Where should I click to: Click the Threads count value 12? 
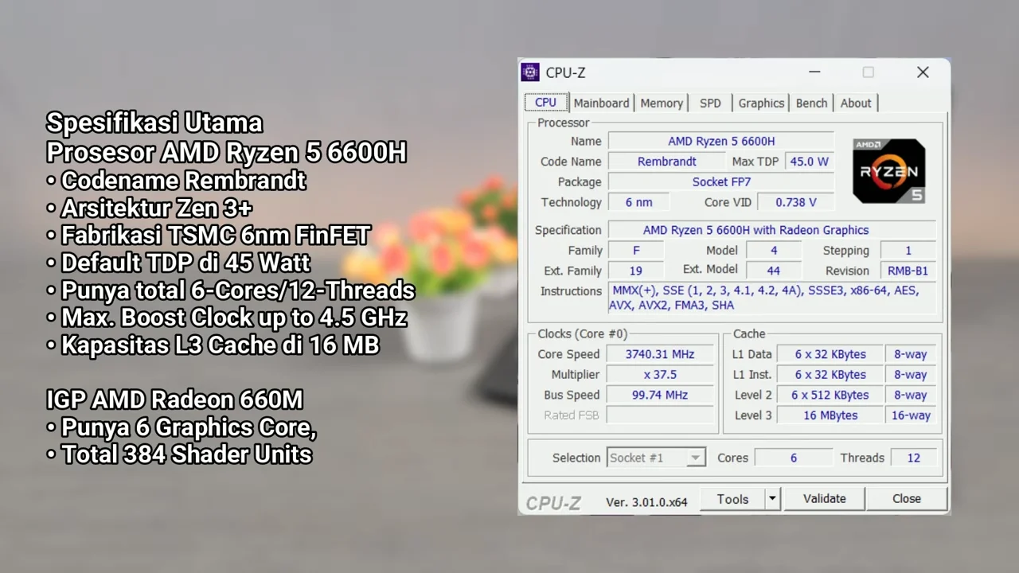[x=914, y=458]
